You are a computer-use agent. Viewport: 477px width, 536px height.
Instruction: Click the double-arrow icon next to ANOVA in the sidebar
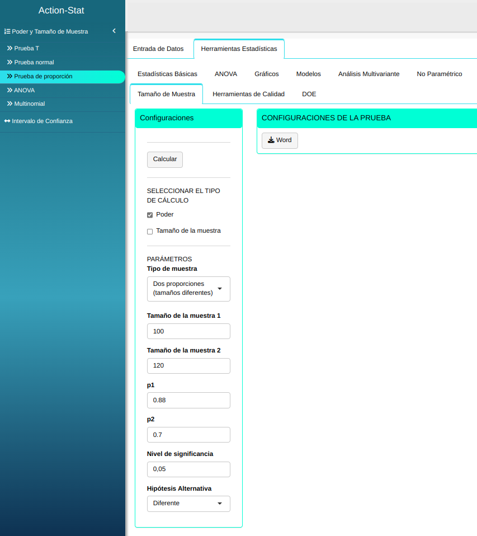(10, 90)
